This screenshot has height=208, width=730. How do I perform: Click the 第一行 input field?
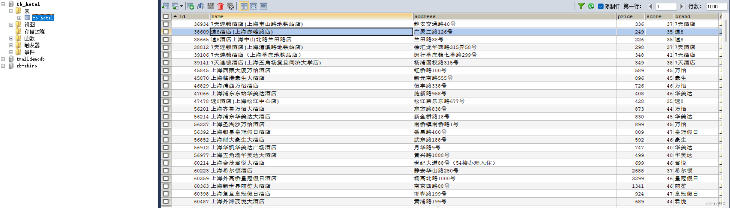point(666,6)
